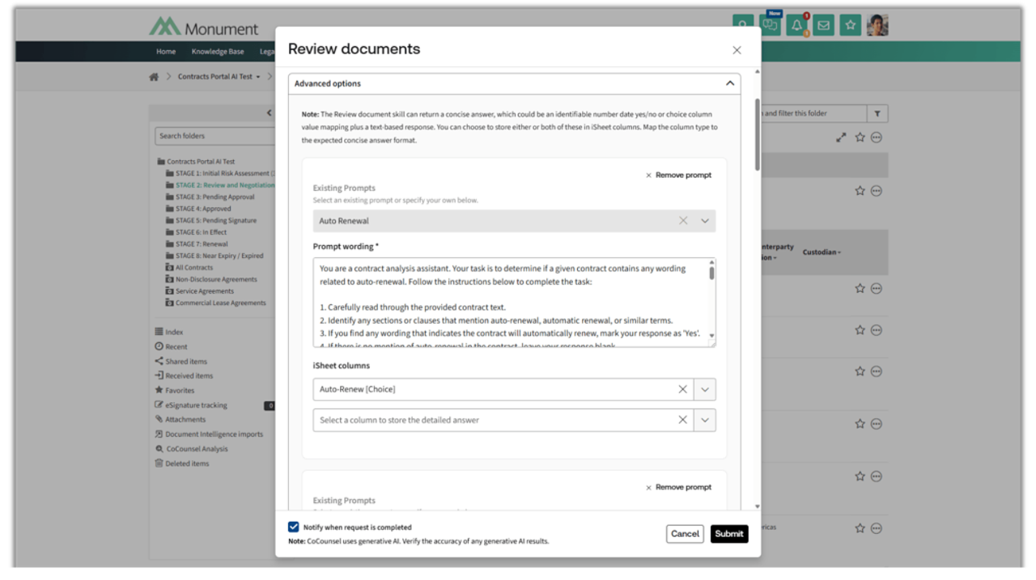Open the Knowledge Base menu item
The width and height of the screenshot is (1036, 580).
[218, 52]
